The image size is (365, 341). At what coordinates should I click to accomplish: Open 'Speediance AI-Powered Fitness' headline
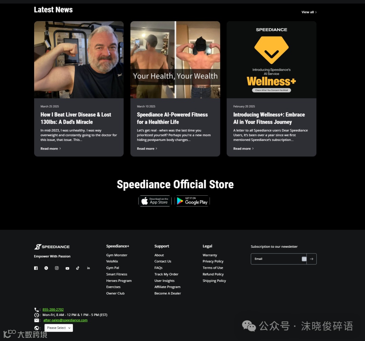point(172,118)
